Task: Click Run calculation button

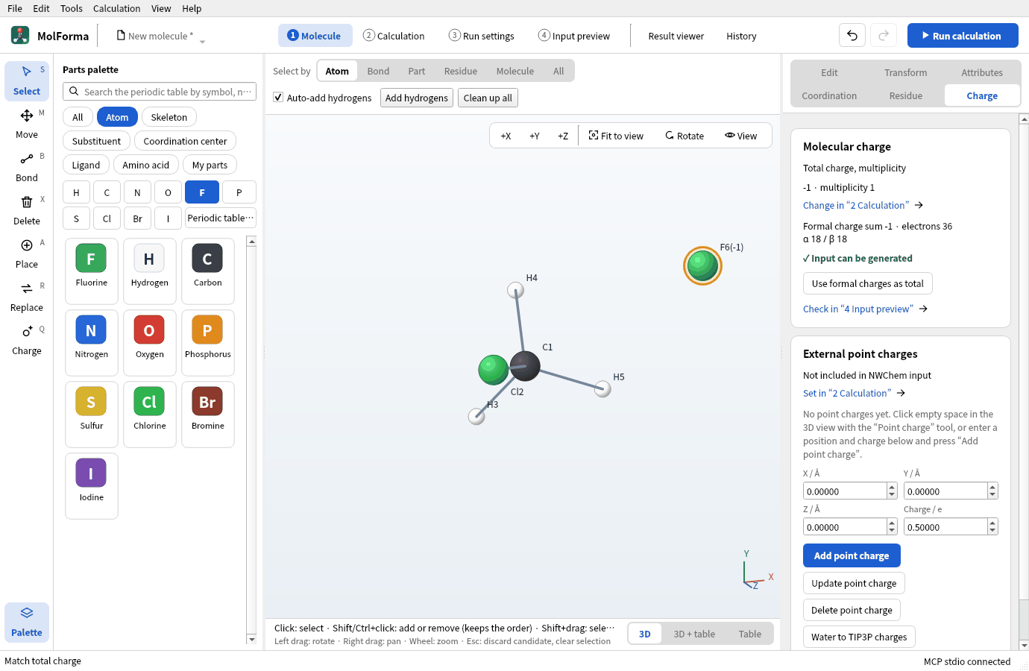Action: coord(963,35)
